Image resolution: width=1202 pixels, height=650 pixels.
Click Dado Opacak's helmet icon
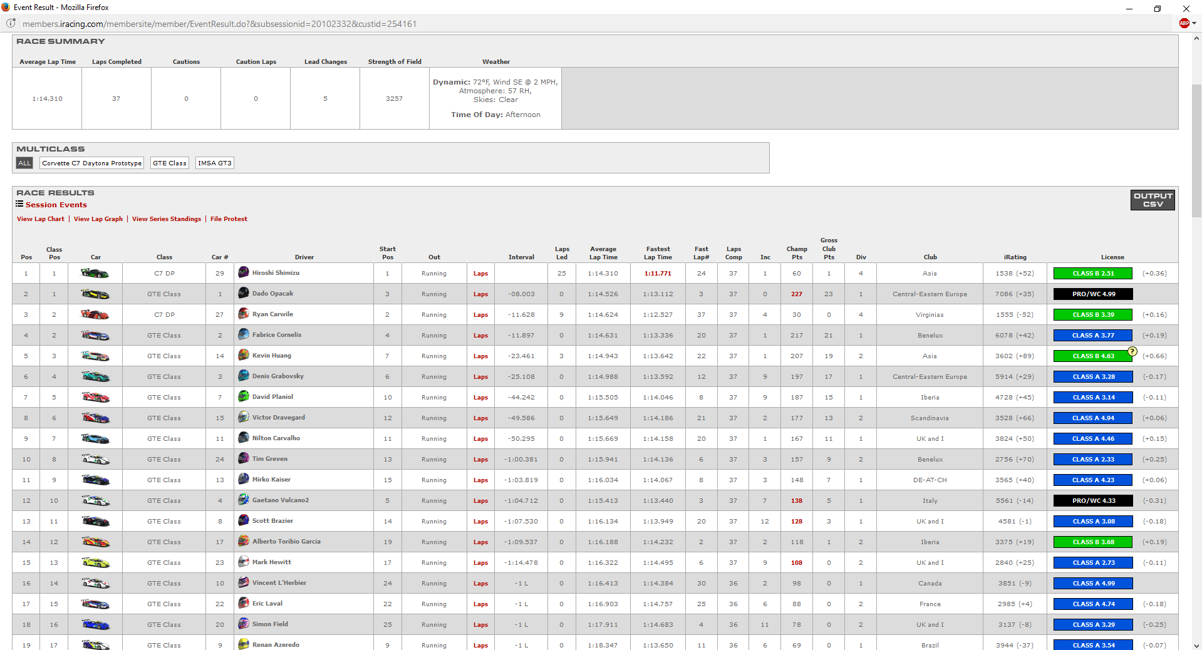pos(244,293)
